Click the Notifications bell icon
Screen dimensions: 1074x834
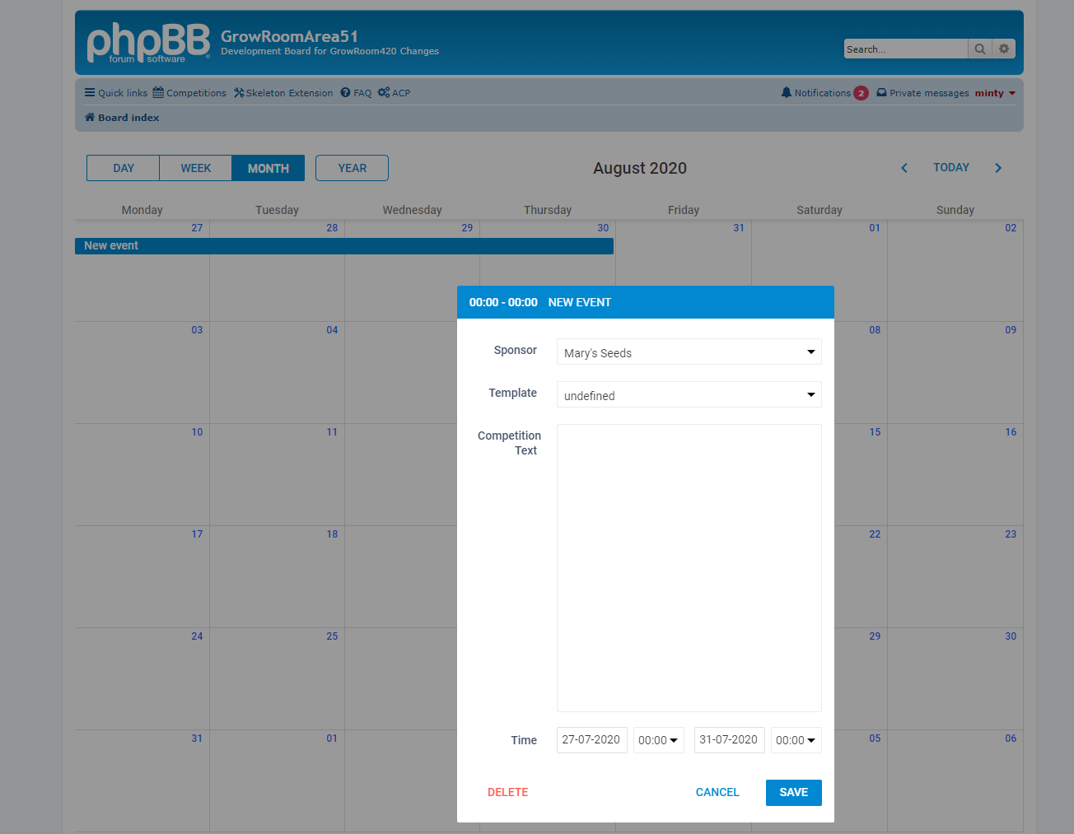[x=786, y=93]
